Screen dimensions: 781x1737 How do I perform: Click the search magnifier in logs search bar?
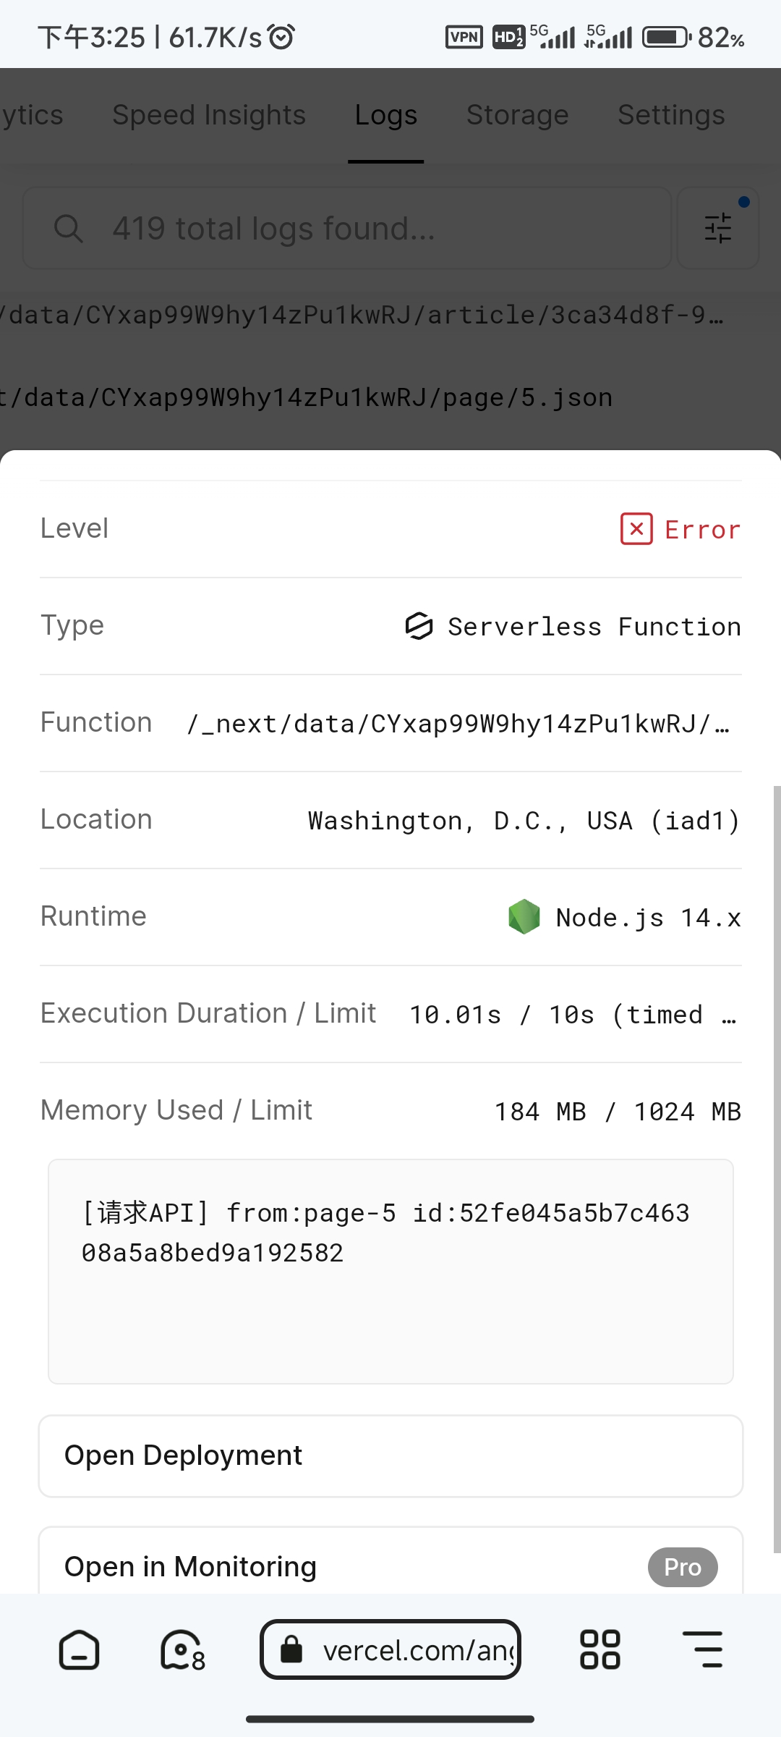(x=69, y=228)
